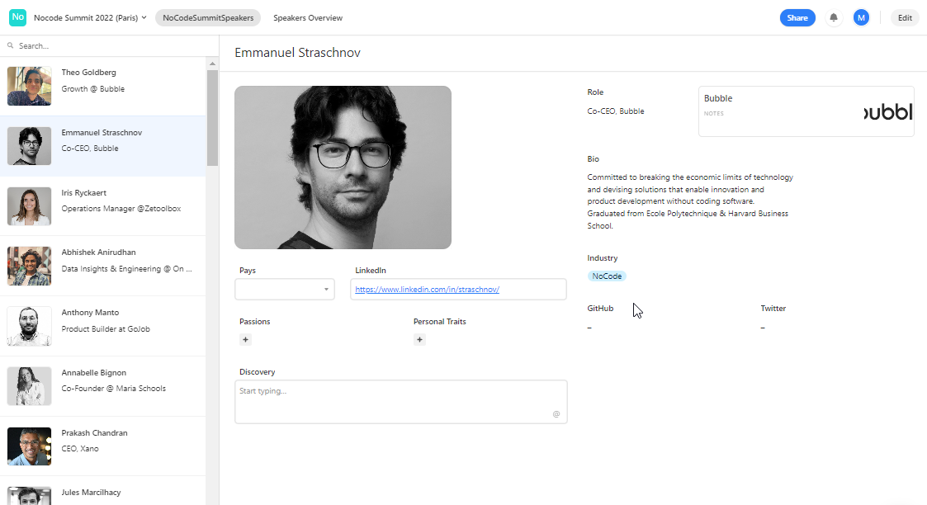Image resolution: width=927 pixels, height=505 pixels.
Task: Click the teal No app logo icon
Action: (x=17, y=17)
